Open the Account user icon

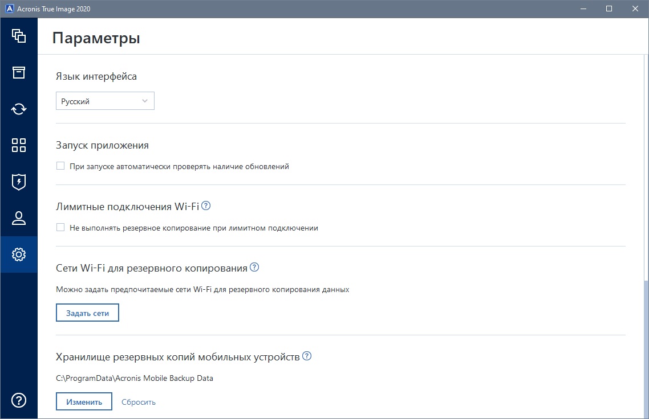pos(19,218)
